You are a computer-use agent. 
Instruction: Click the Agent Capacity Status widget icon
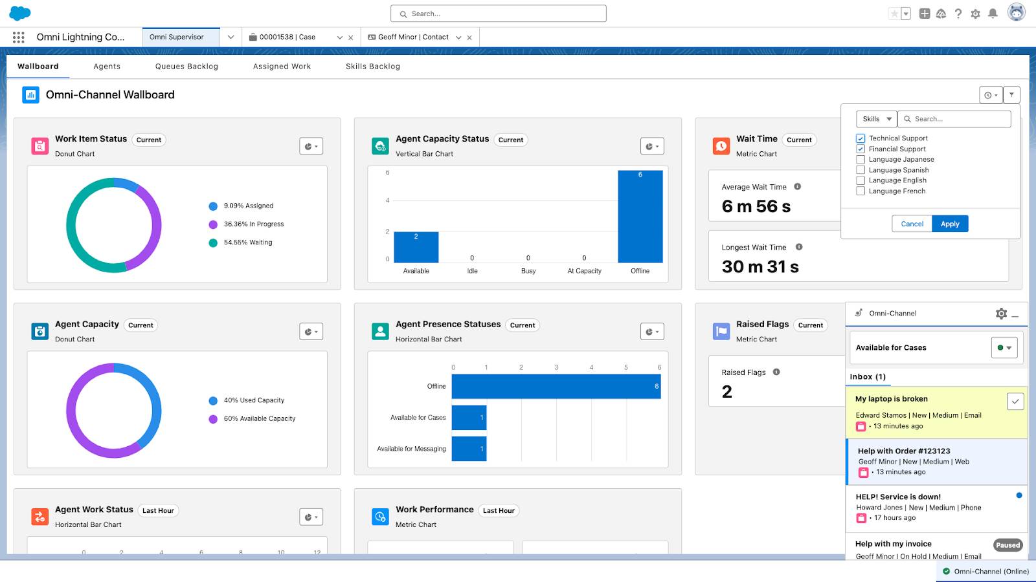381,146
